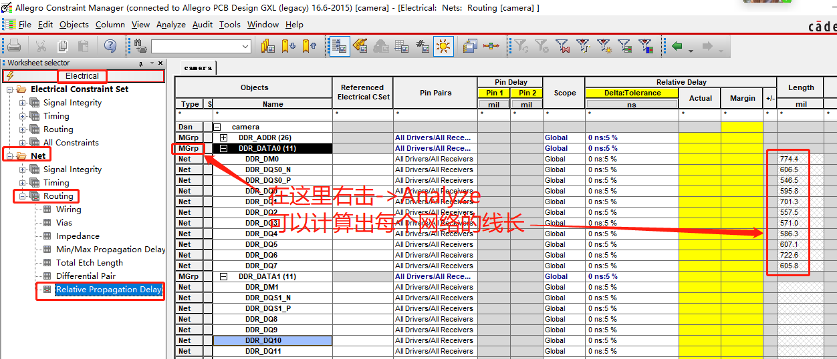
Task: Collapse the camera design row
Action: [x=217, y=127]
